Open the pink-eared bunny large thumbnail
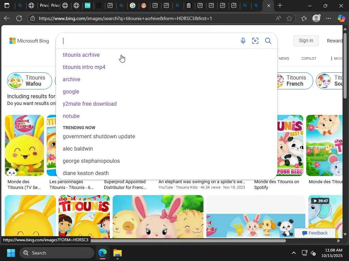 [x=158, y=216]
